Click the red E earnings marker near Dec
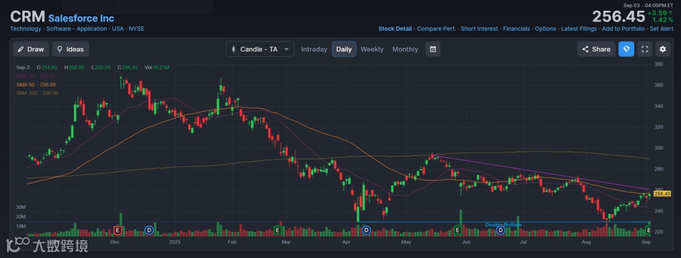 [117, 230]
